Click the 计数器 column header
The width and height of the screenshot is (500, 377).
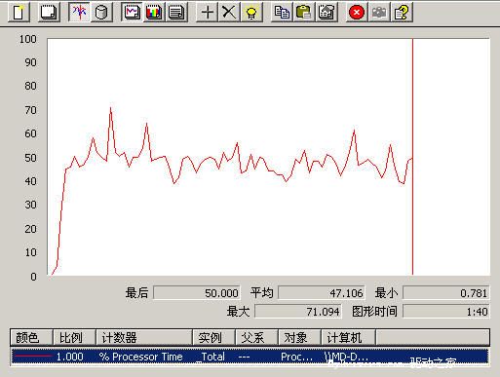(144, 338)
